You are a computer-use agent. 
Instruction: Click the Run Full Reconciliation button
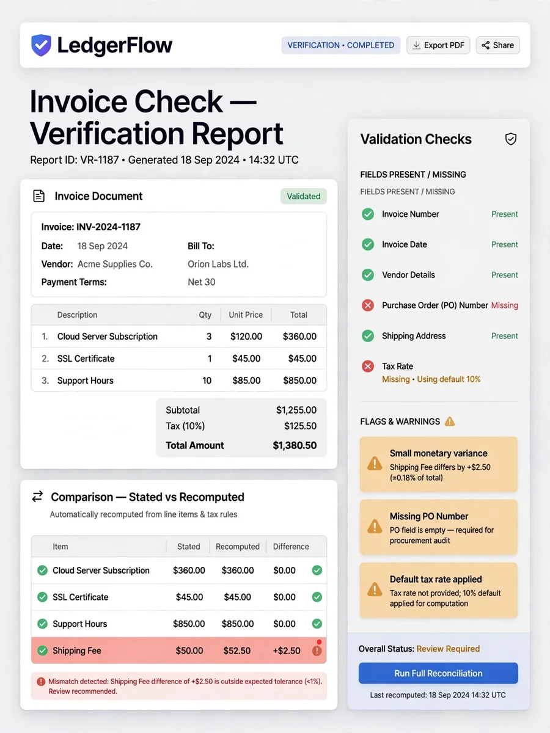(438, 673)
